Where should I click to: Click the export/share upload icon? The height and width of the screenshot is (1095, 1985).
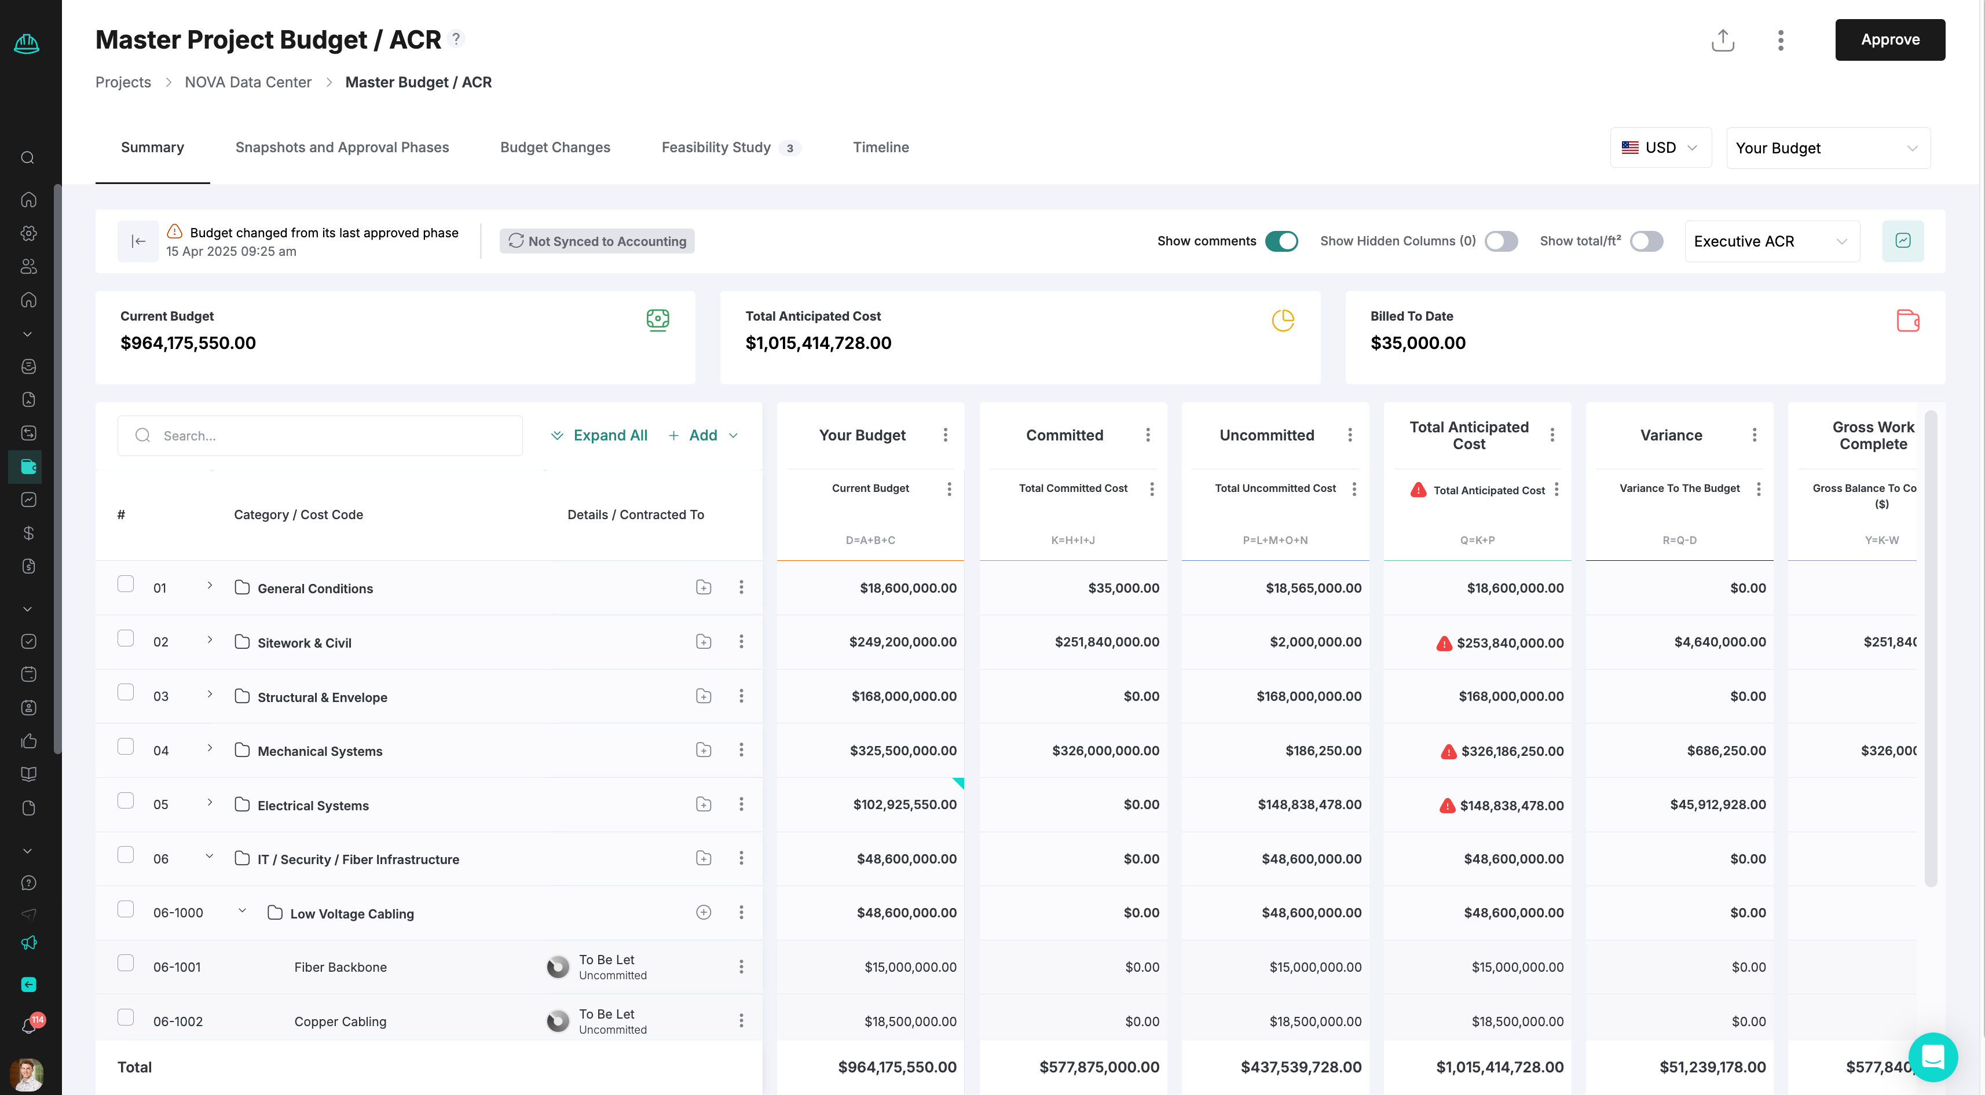coord(1722,40)
